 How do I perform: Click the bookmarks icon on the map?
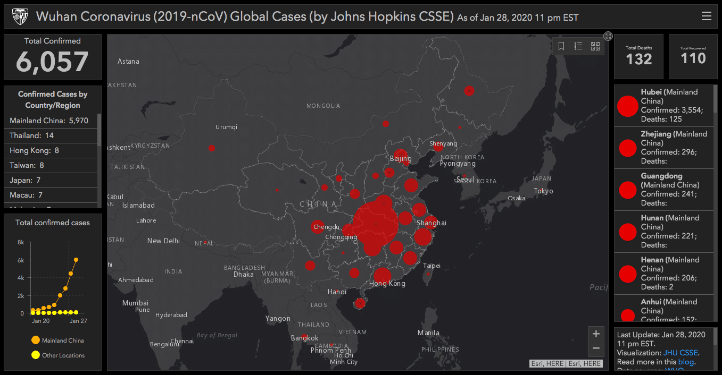(561, 46)
